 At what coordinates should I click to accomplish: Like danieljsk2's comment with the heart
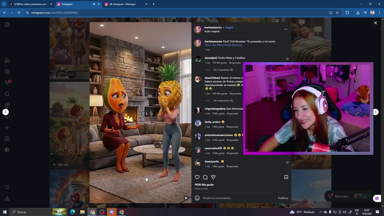pyautogui.click(x=287, y=59)
